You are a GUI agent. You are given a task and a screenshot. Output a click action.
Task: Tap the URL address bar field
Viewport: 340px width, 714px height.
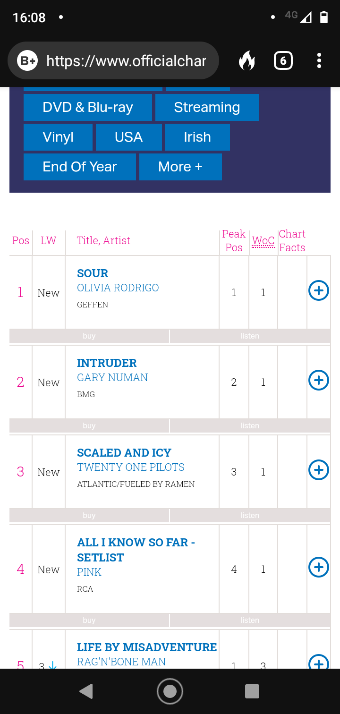click(x=126, y=61)
